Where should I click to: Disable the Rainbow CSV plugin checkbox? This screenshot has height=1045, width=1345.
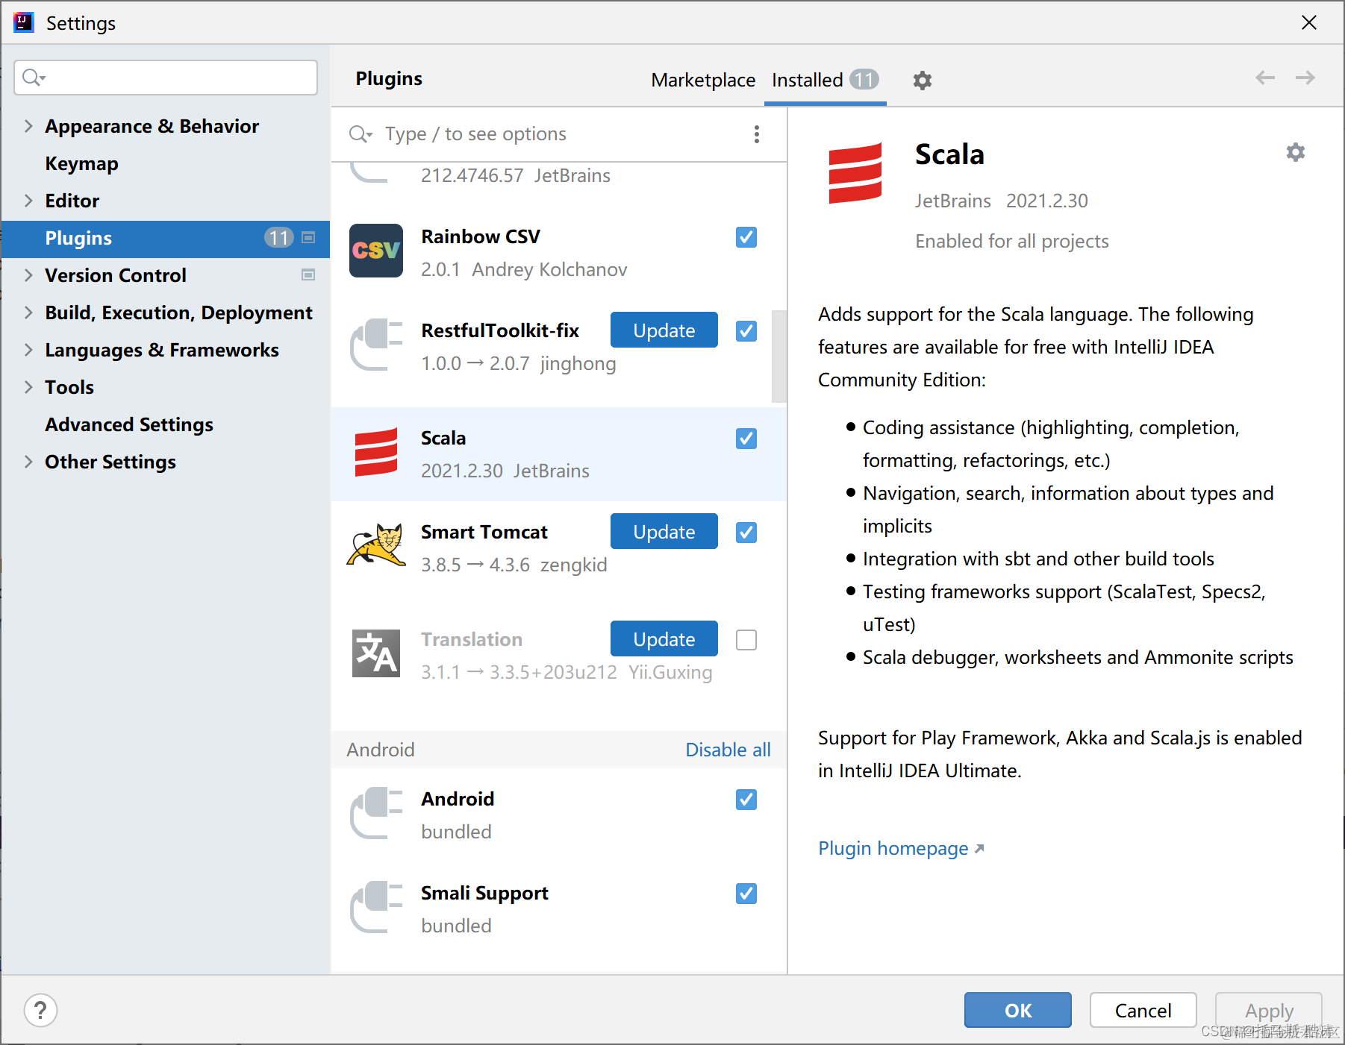[746, 237]
